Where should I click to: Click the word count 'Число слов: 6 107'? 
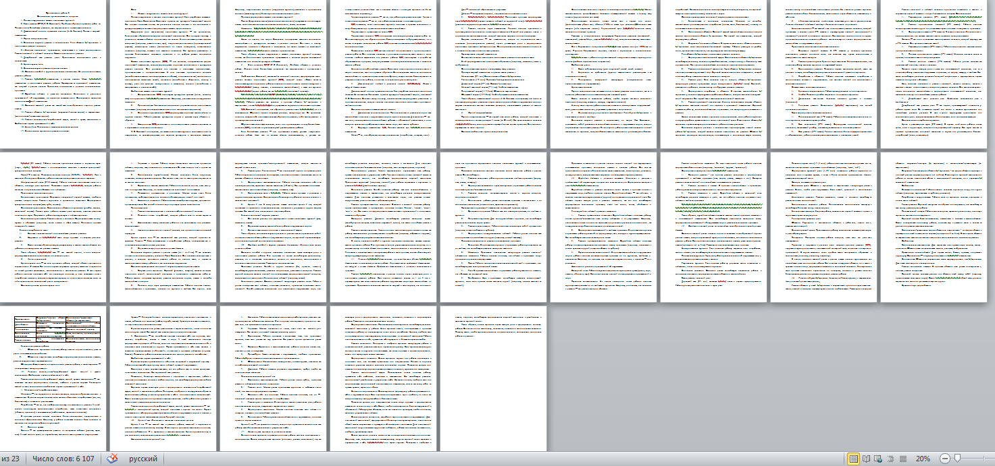[63, 459]
